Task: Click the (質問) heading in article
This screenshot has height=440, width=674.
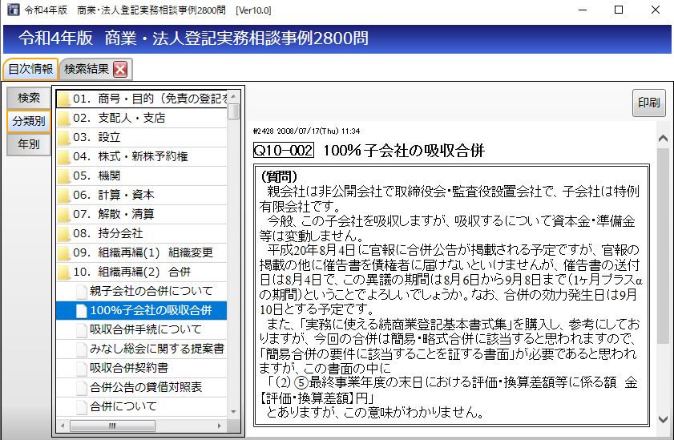Action: coord(279,176)
